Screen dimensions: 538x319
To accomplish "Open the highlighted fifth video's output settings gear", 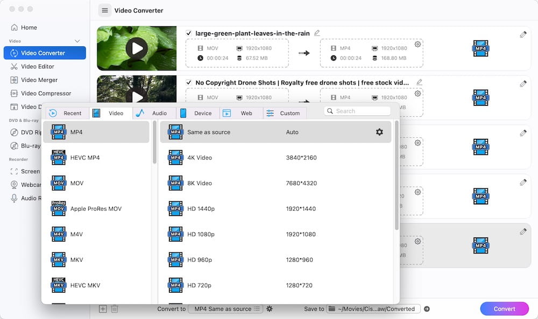I will point(417,242).
